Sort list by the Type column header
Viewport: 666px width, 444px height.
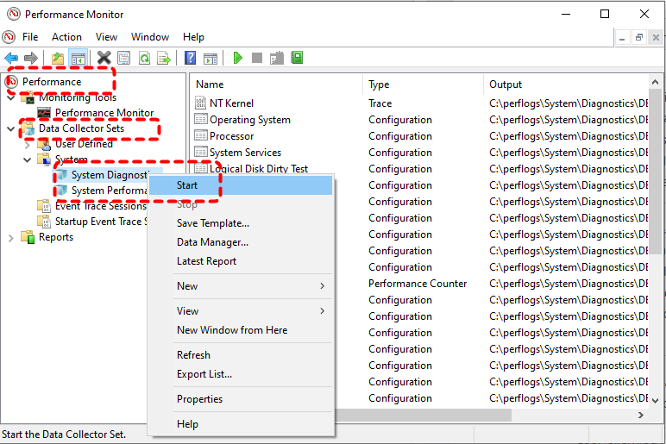tap(379, 84)
